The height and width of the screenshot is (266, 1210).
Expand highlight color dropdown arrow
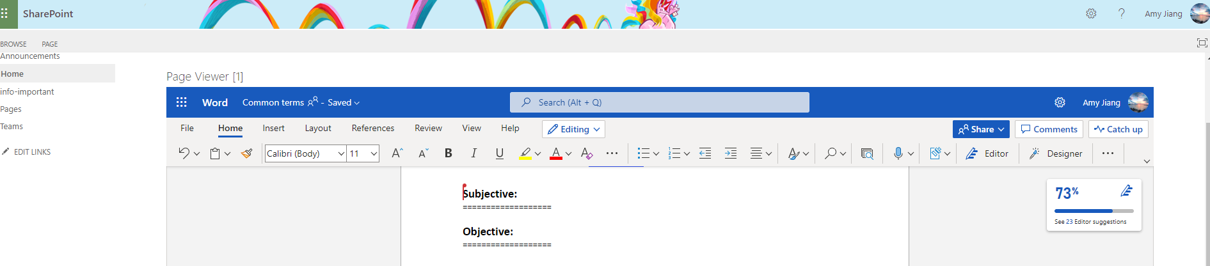(x=537, y=154)
